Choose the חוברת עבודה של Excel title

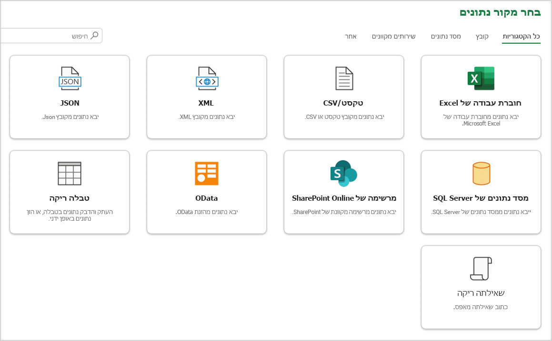pos(480,103)
